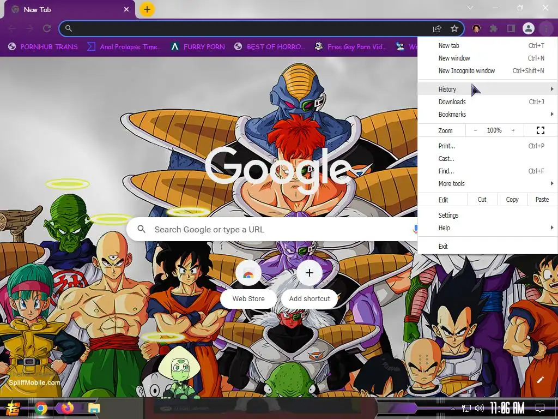The height and width of the screenshot is (419, 558).
Task: Click the customize Chrome pencil icon
Action: pyautogui.click(x=540, y=380)
